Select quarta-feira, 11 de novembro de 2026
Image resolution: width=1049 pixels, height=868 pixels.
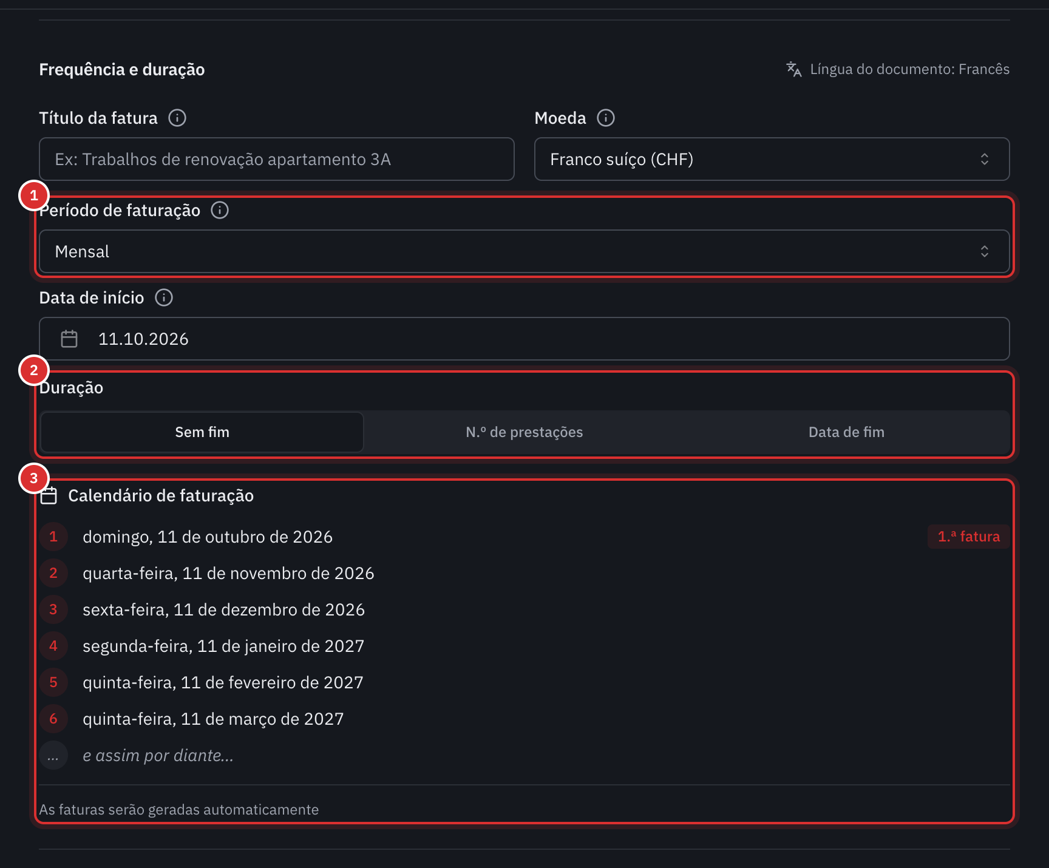(524, 573)
